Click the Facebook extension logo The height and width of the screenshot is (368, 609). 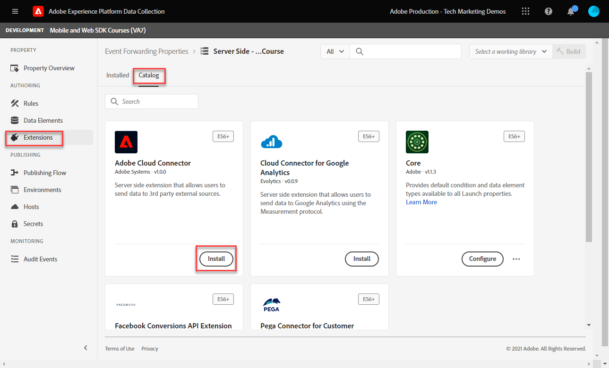[x=126, y=305]
